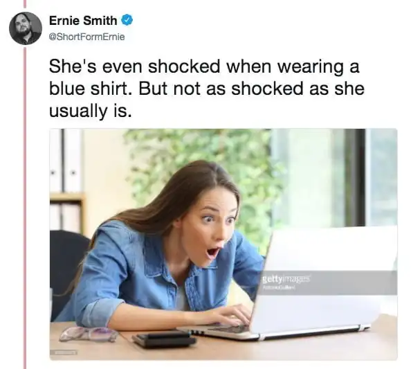Select the words "blue shirt" in tweet
411x369 pixels.
click(x=91, y=89)
